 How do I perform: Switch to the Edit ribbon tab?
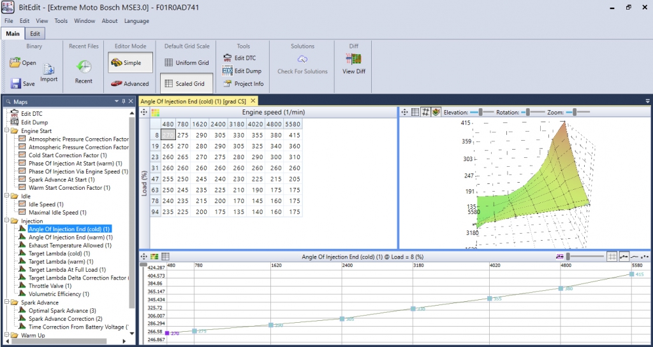click(36, 34)
